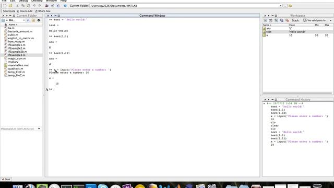Click the Undo toolbar icon
The height and width of the screenshot is (188, 334).
(34, 6)
